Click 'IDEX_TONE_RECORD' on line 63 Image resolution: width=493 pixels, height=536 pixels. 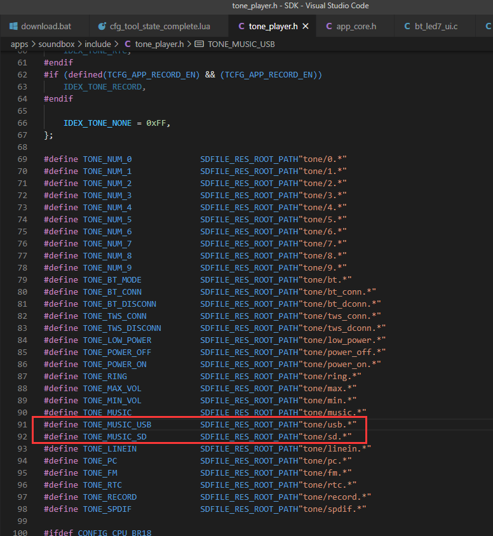click(102, 87)
